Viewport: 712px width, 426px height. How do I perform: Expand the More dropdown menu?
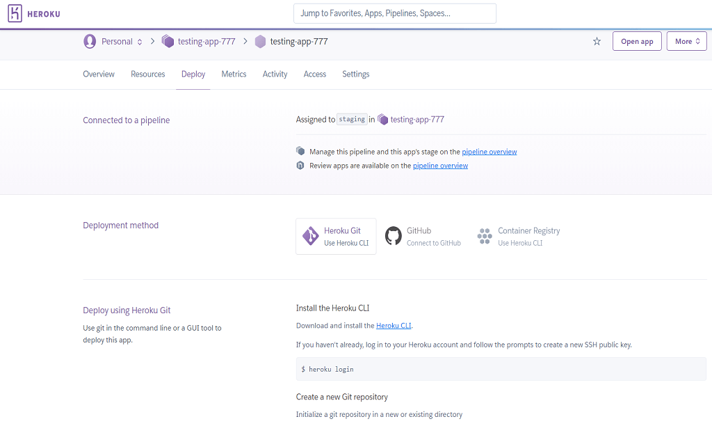point(686,41)
